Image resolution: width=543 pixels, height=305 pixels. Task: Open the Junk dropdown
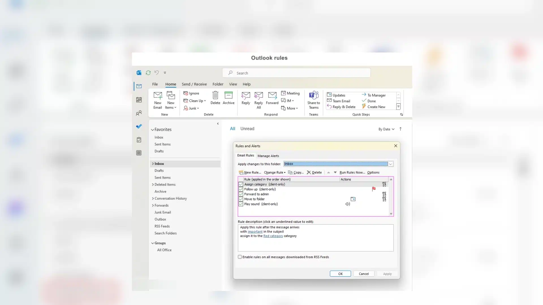point(191,108)
